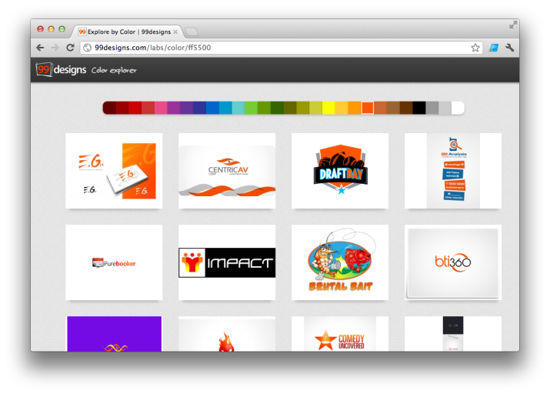The width and height of the screenshot is (550, 394).
Task: Open the flame logo thumbnail
Action: point(227,334)
